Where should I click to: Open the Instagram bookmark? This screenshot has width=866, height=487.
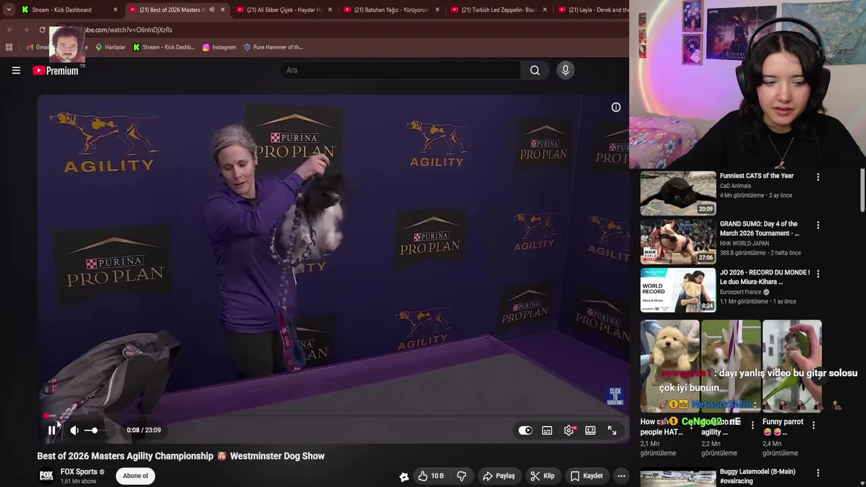tap(219, 47)
